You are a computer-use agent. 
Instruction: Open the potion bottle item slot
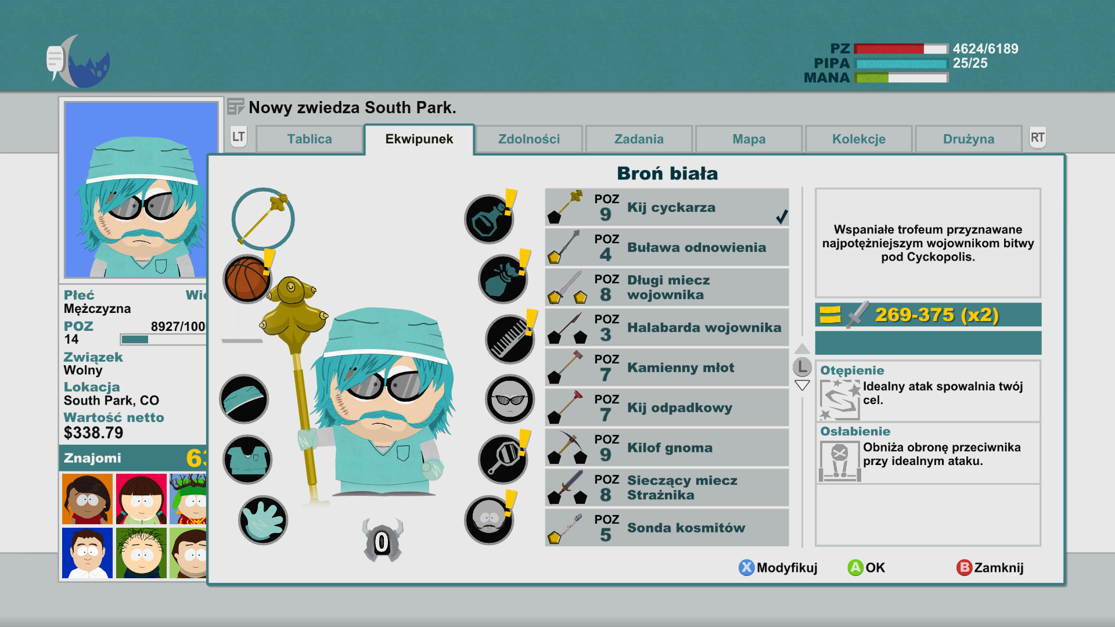(x=489, y=219)
